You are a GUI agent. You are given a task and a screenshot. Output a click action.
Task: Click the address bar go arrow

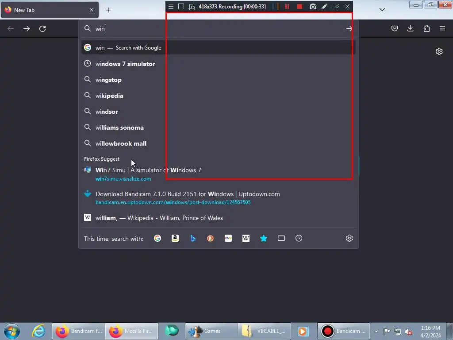(349, 29)
